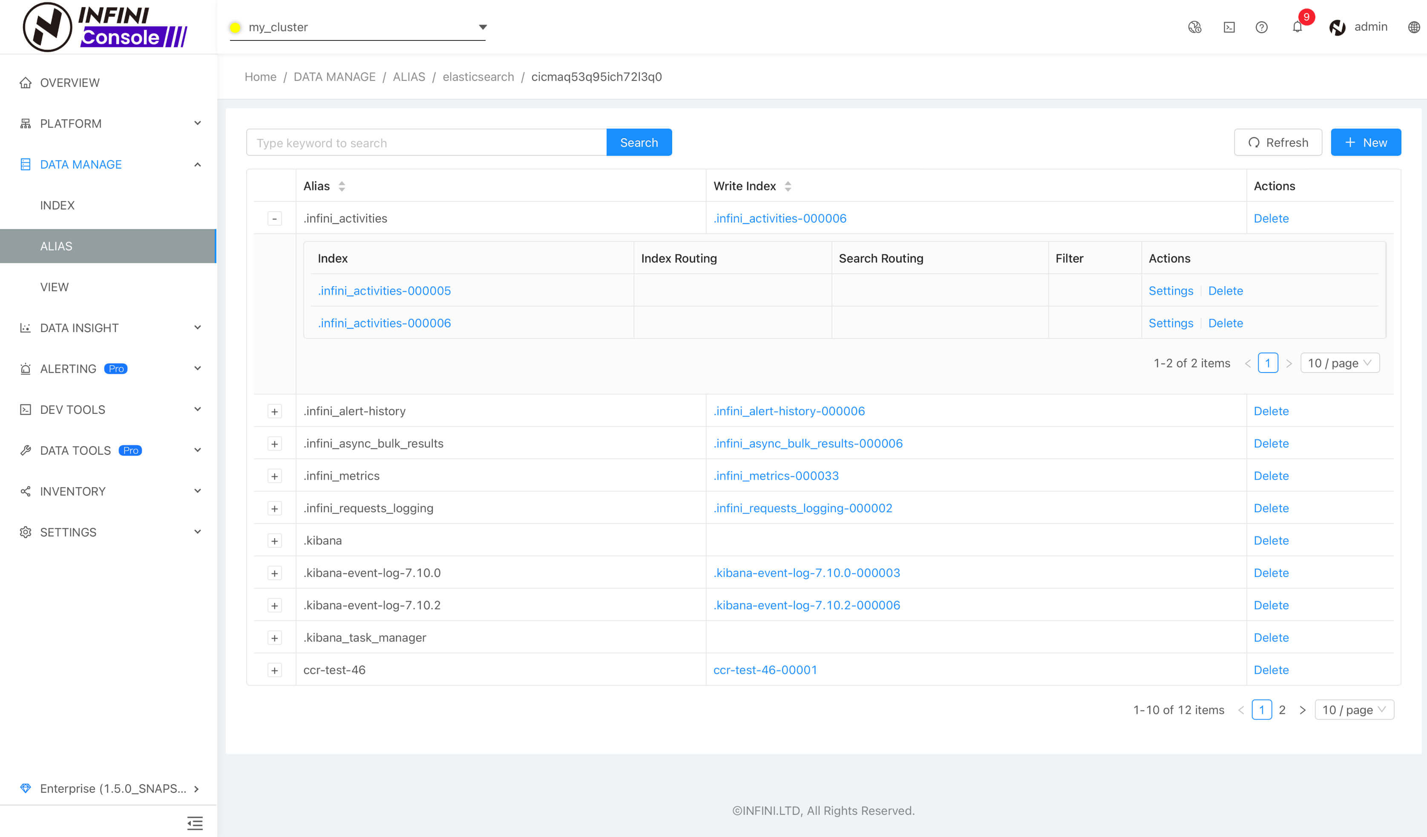
Task: Expand the ccr-test-46 alias row
Action: [x=275, y=670]
